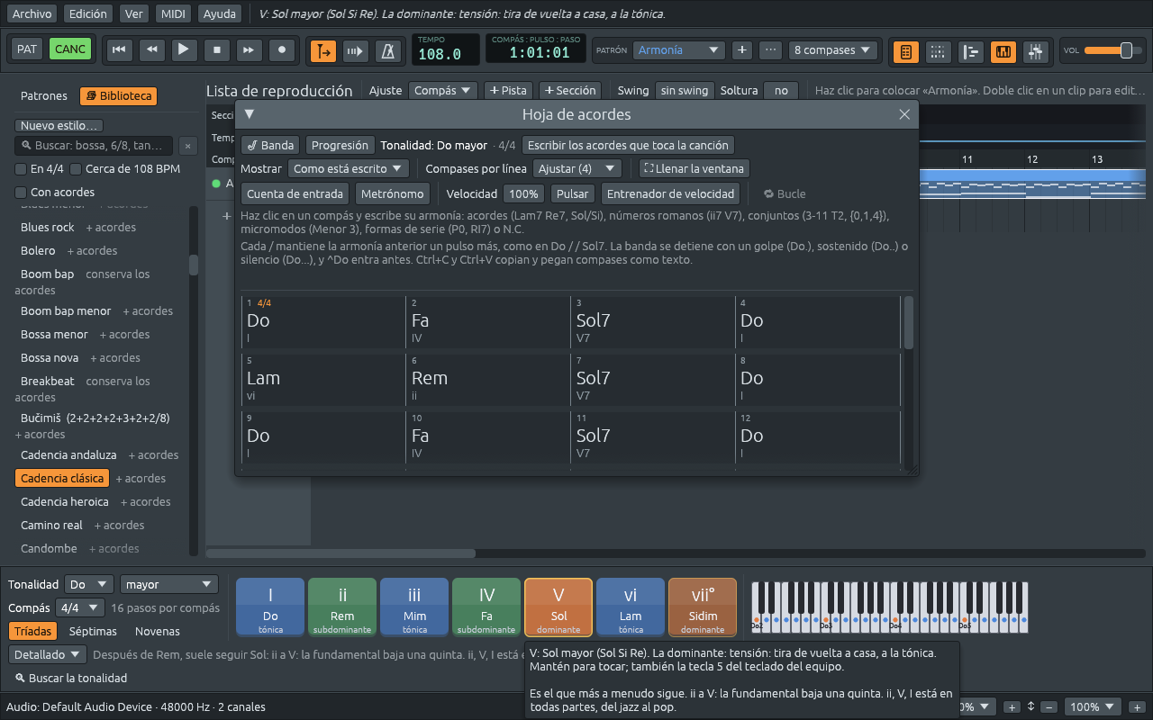Collapse the Hoja de acordes panel triangle
Image resolution: width=1153 pixels, height=720 pixels.
[250, 114]
